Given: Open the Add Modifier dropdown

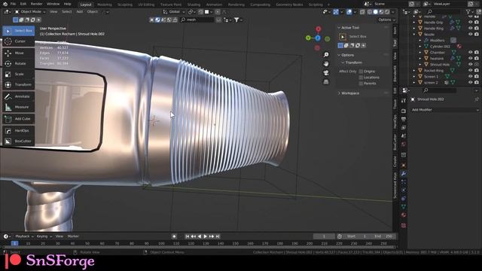Looking at the screenshot, I should (x=444, y=110).
